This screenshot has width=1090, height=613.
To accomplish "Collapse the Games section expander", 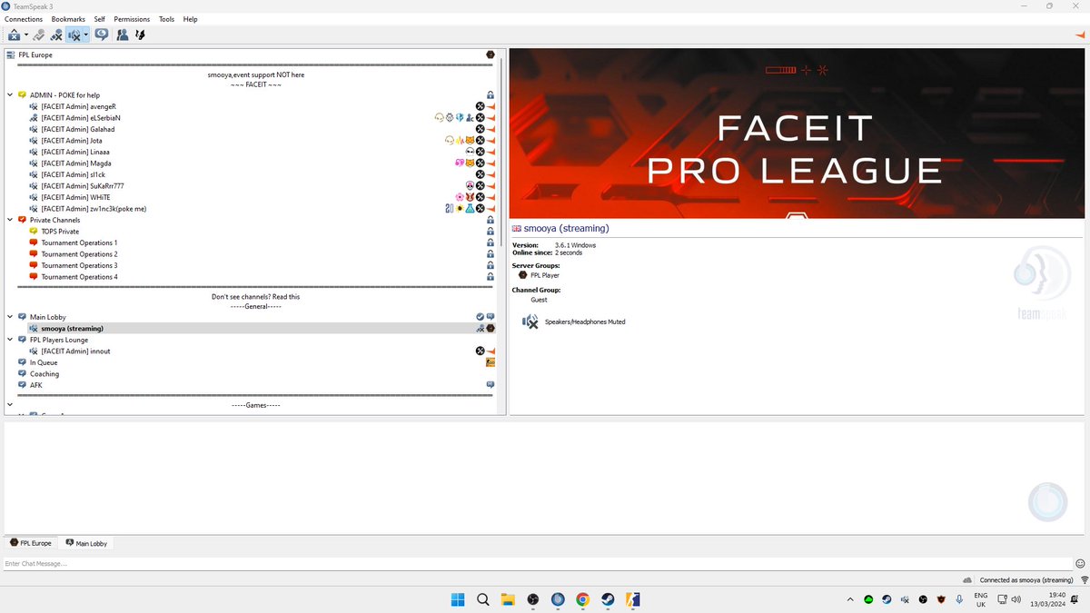I will point(11,405).
